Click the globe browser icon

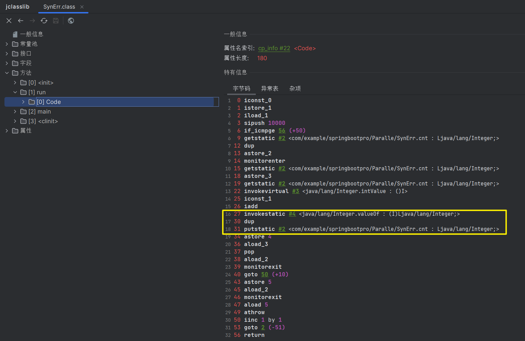(71, 21)
